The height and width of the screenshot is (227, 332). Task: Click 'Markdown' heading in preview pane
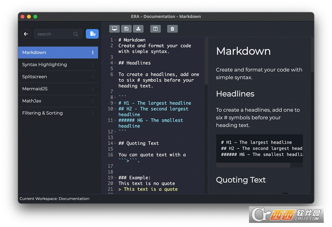243,51
